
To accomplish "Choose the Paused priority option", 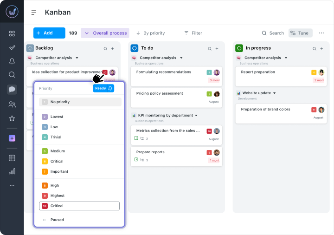I will 57,220.
